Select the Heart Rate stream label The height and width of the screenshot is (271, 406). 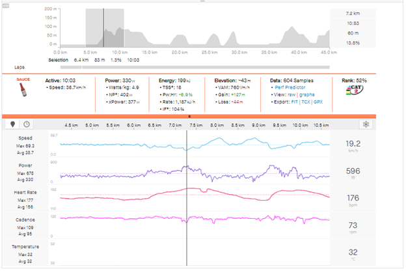click(x=25, y=193)
